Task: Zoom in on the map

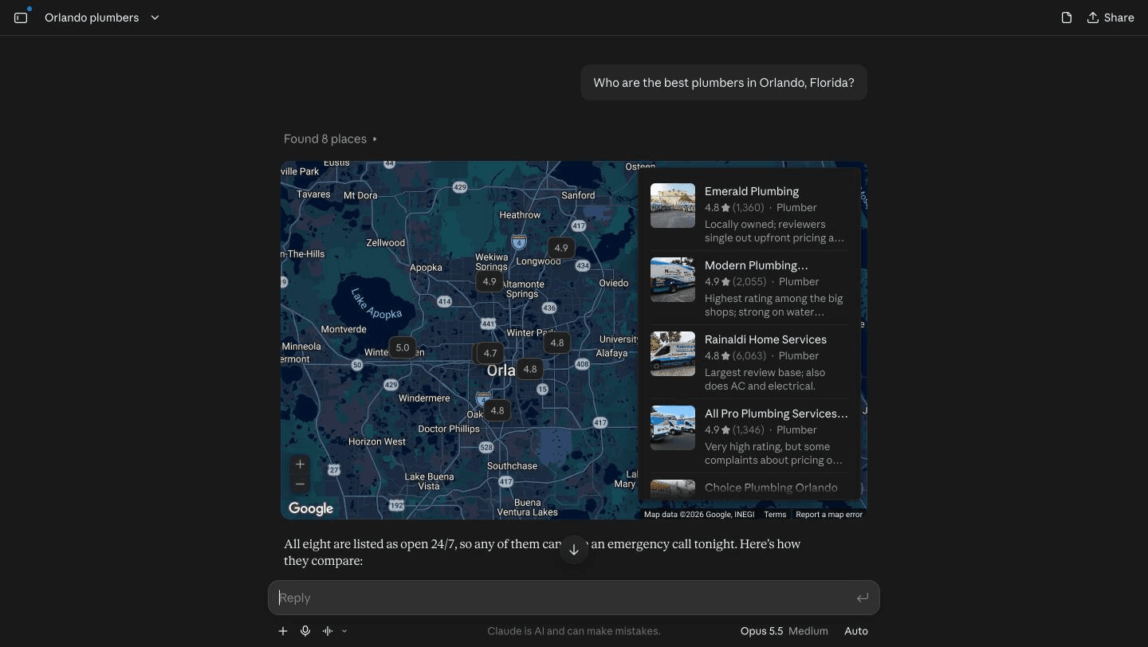Action: tap(300, 464)
